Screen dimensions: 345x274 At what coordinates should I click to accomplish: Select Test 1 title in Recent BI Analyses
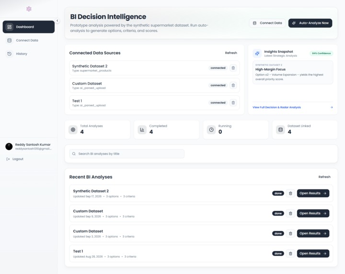[x=78, y=252]
